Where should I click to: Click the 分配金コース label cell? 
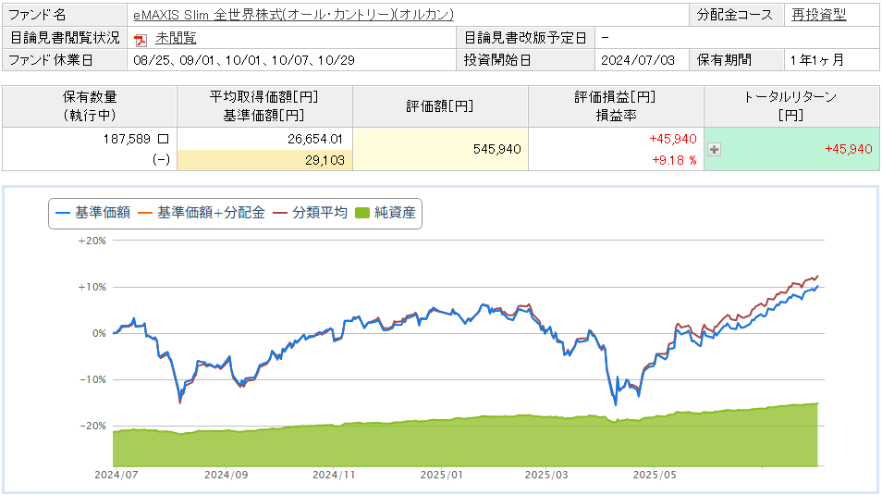(736, 15)
